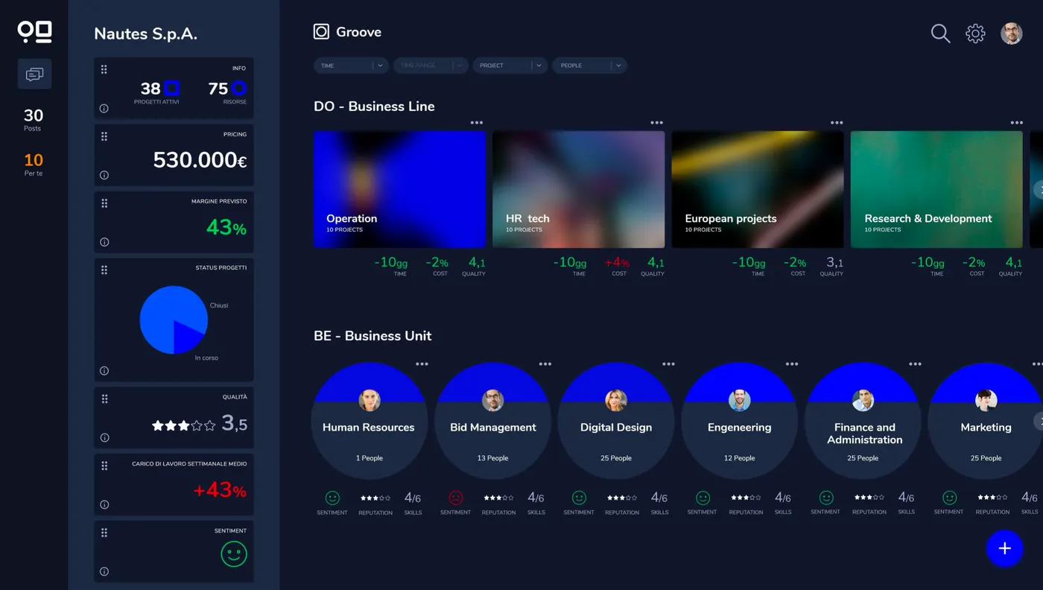The height and width of the screenshot is (590, 1043).
Task: Click the drag handle on QUALITÀ widget
Action: [x=104, y=399]
